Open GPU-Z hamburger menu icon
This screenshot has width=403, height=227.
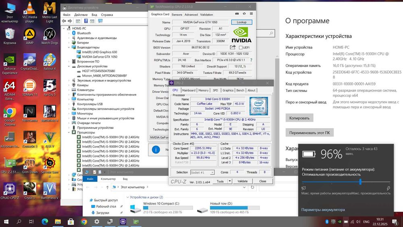pos(251,14)
